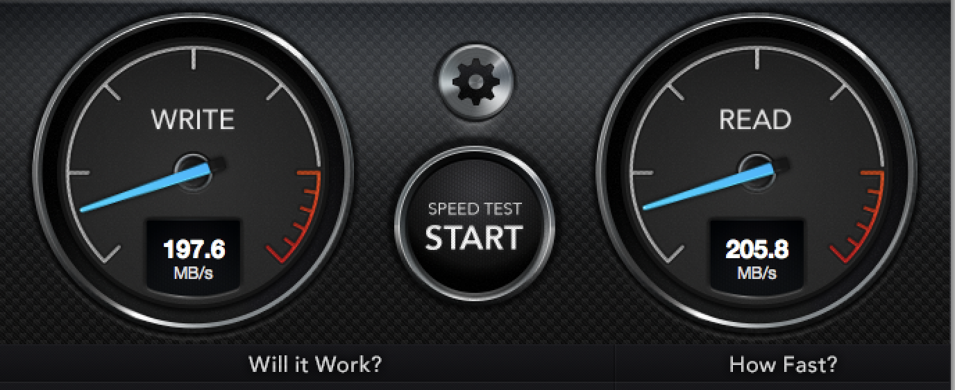The width and height of the screenshot is (955, 390).
Task: Click the center hub of READ gauge
Action: point(754,169)
